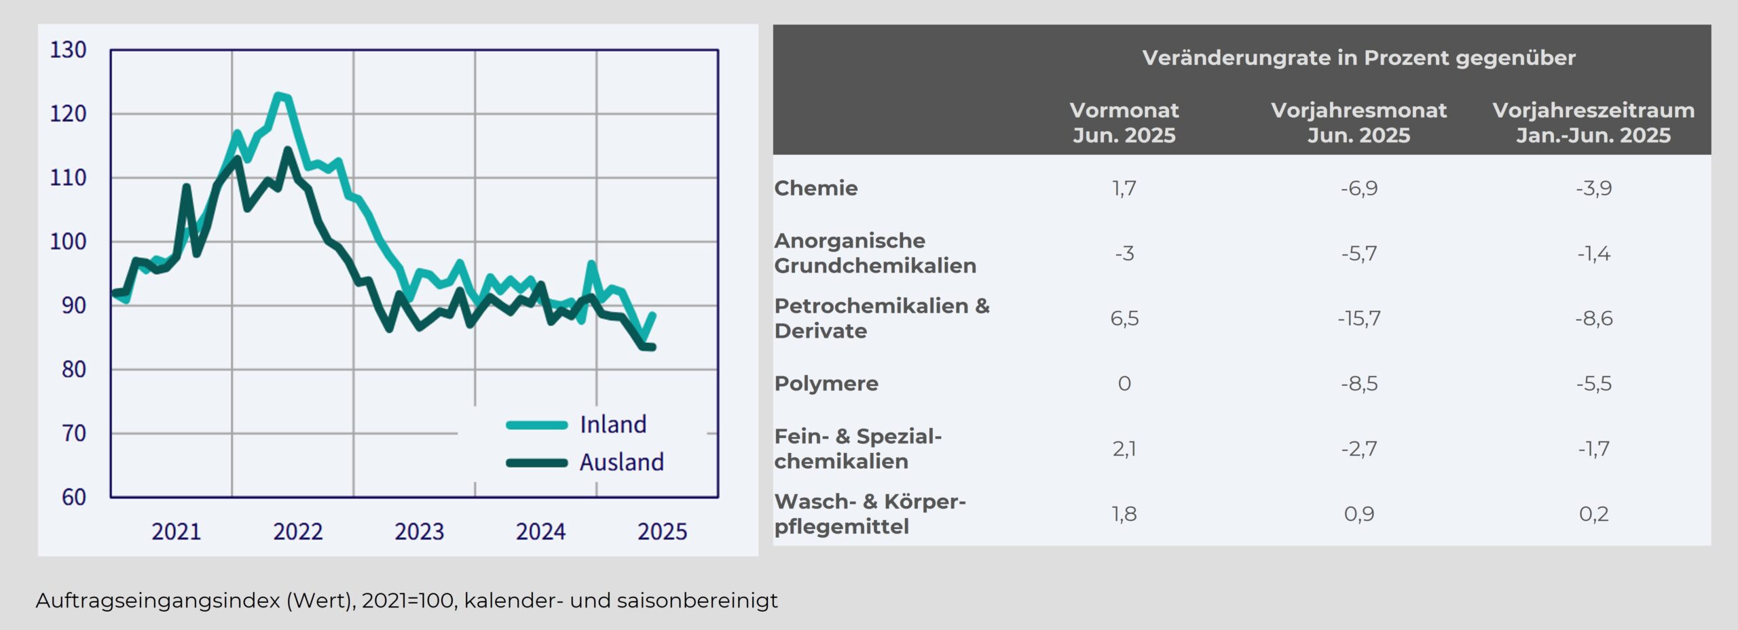The height and width of the screenshot is (630, 1738).
Task: Click the Wasch- & Körperpflegemittel row label
Action: coord(870,514)
